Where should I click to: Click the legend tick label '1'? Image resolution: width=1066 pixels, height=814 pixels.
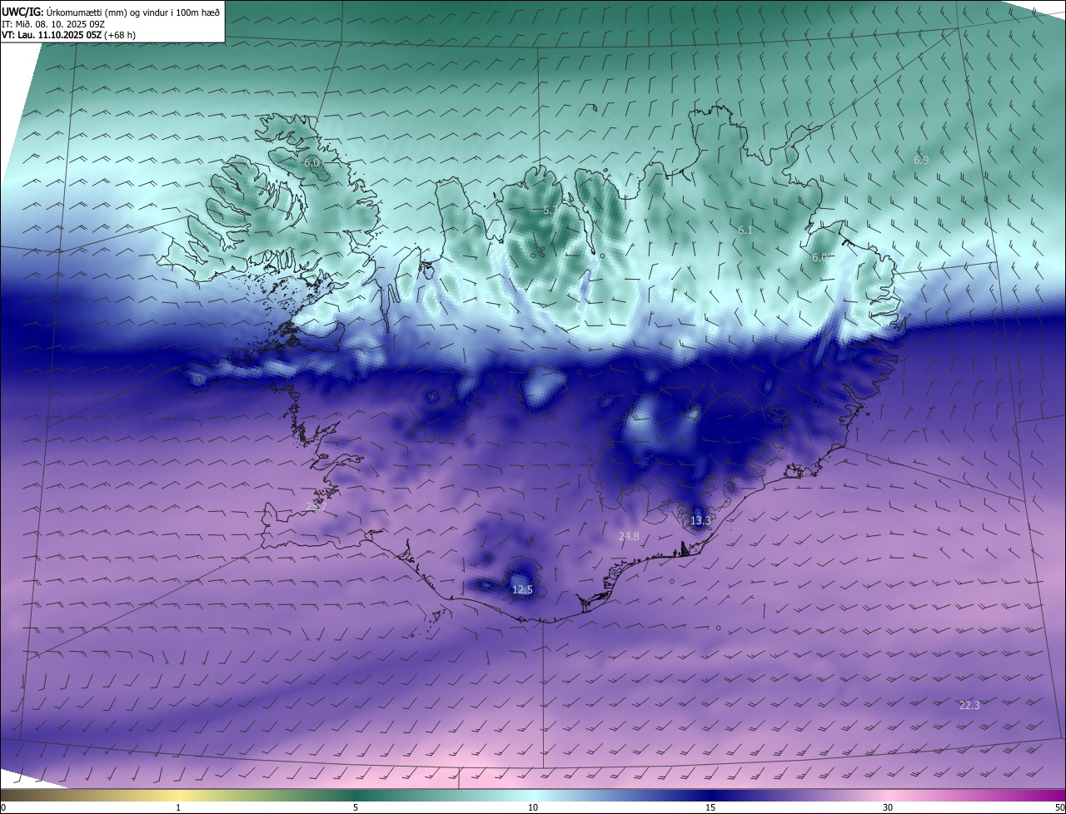tap(178, 807)
